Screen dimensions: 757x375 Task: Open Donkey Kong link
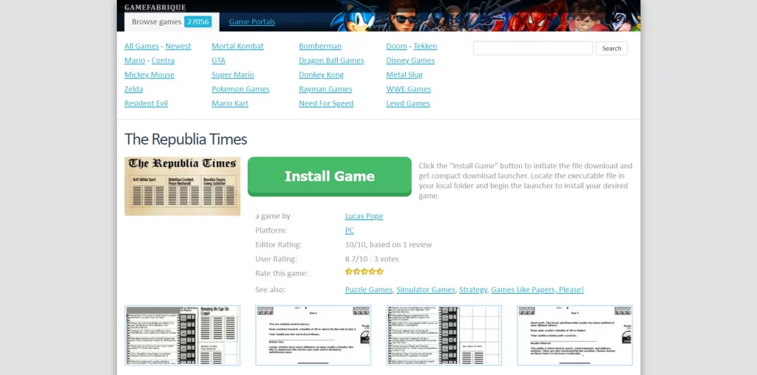321,75
